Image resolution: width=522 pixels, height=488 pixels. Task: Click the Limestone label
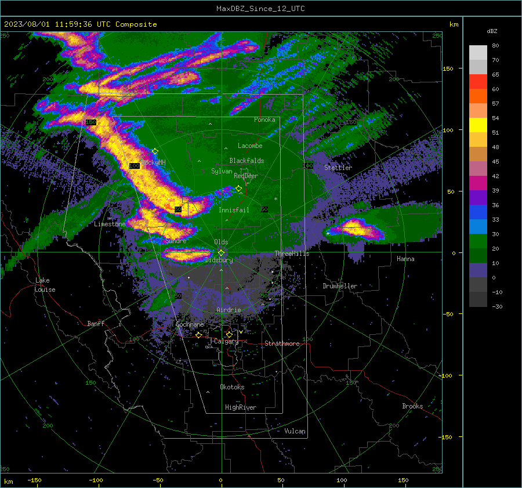110,224
